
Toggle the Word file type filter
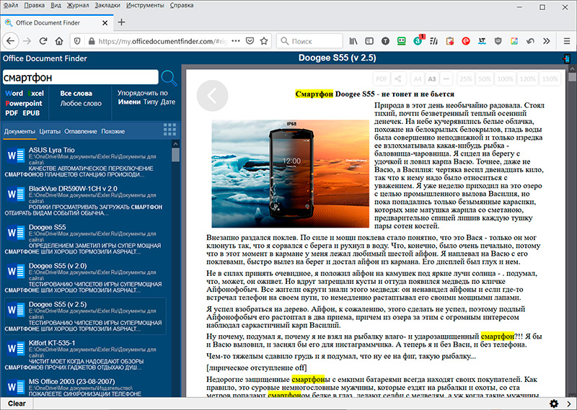coord(14,94)
